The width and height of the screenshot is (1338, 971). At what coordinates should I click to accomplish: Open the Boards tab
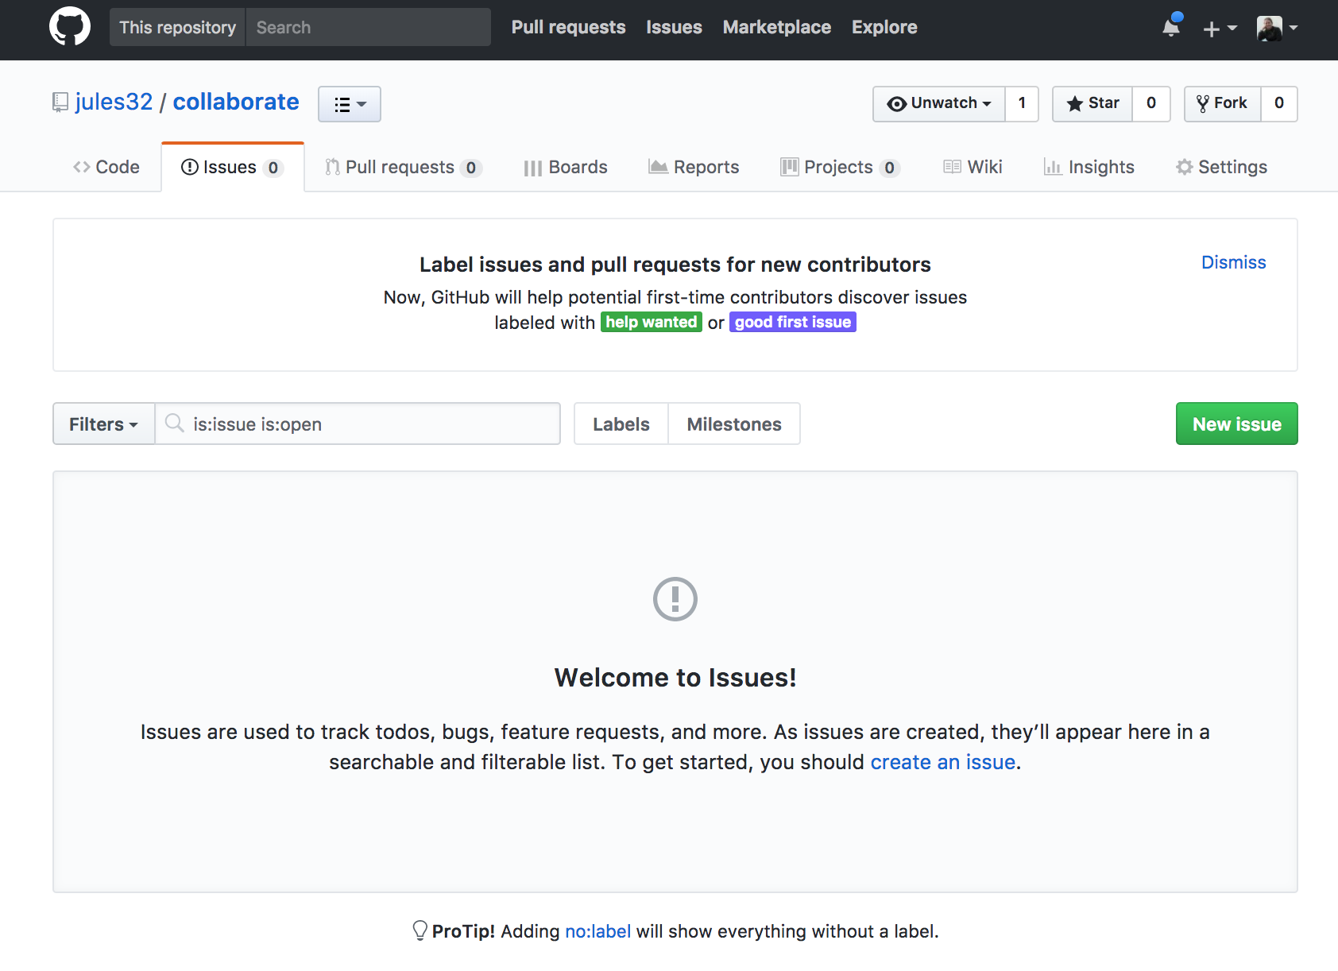point(566,167)
